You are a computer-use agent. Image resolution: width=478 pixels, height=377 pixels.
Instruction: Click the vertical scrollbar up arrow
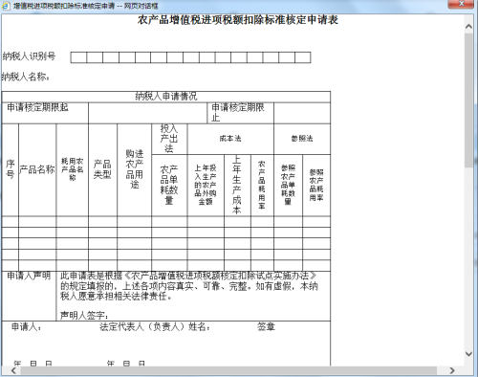click(468, 26)
